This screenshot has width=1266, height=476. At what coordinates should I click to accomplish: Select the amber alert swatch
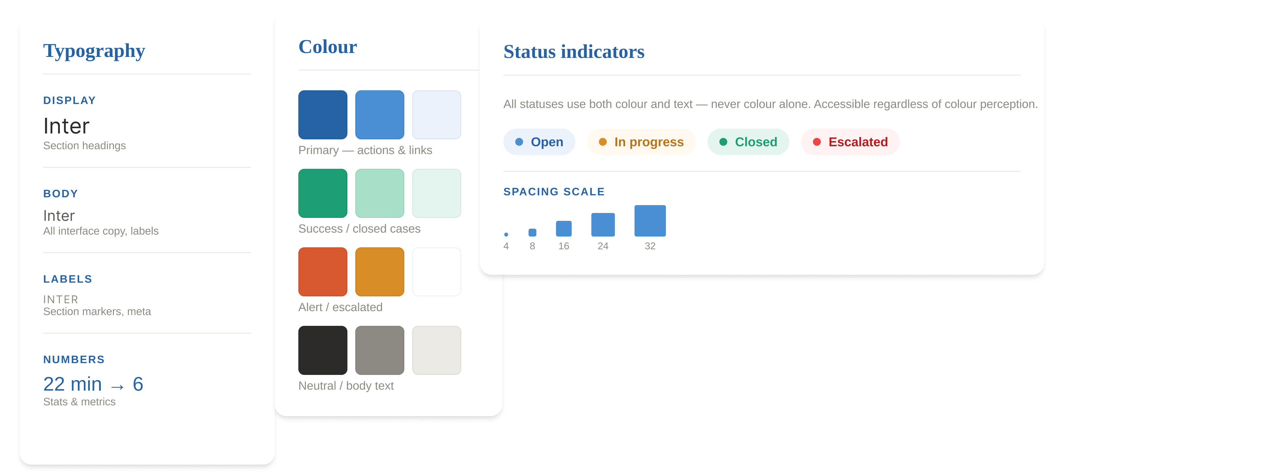click(379, 272)
